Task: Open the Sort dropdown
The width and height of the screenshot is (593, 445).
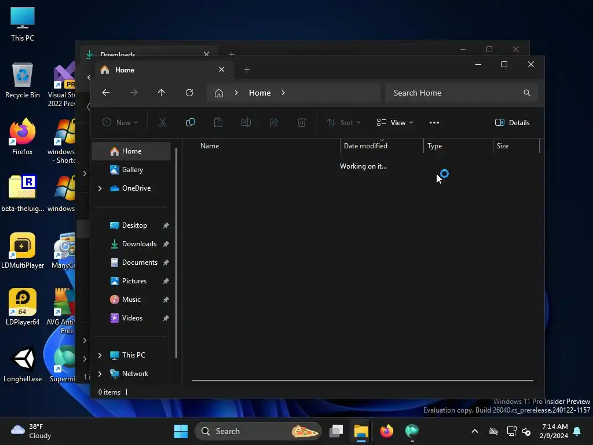Action: (343, 123)
